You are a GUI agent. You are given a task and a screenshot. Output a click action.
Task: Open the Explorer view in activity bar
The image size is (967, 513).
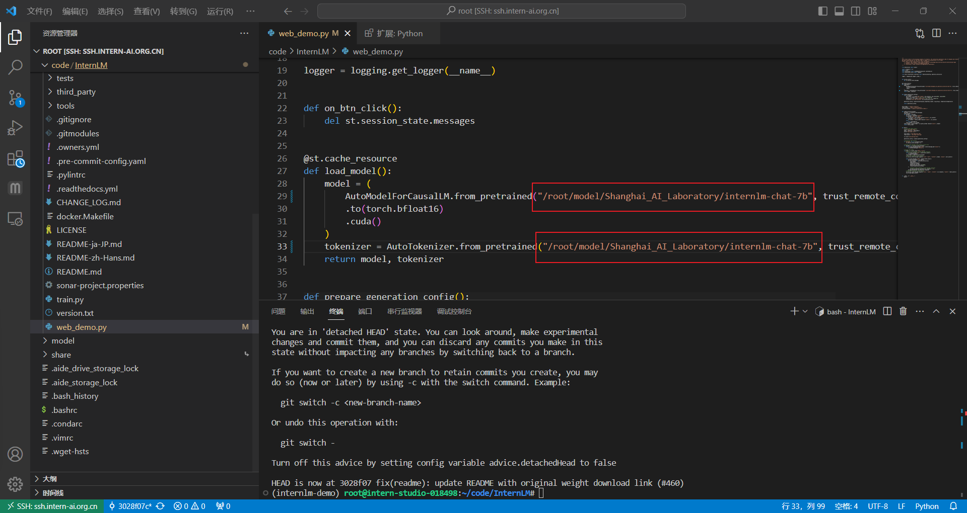(x=15, y=37)
